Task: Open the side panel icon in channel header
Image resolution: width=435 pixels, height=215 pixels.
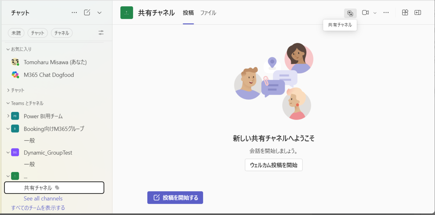Action: pos(418,13)
